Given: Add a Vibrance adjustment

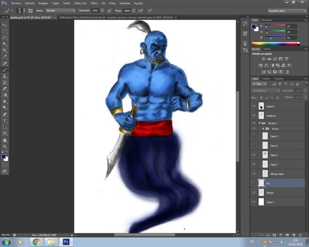Looking at the screenshot, I should 287,59.
